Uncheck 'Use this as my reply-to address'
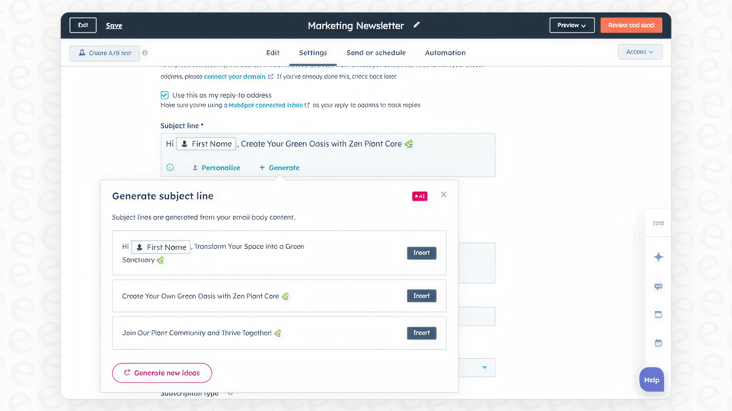 coord(164,95)
